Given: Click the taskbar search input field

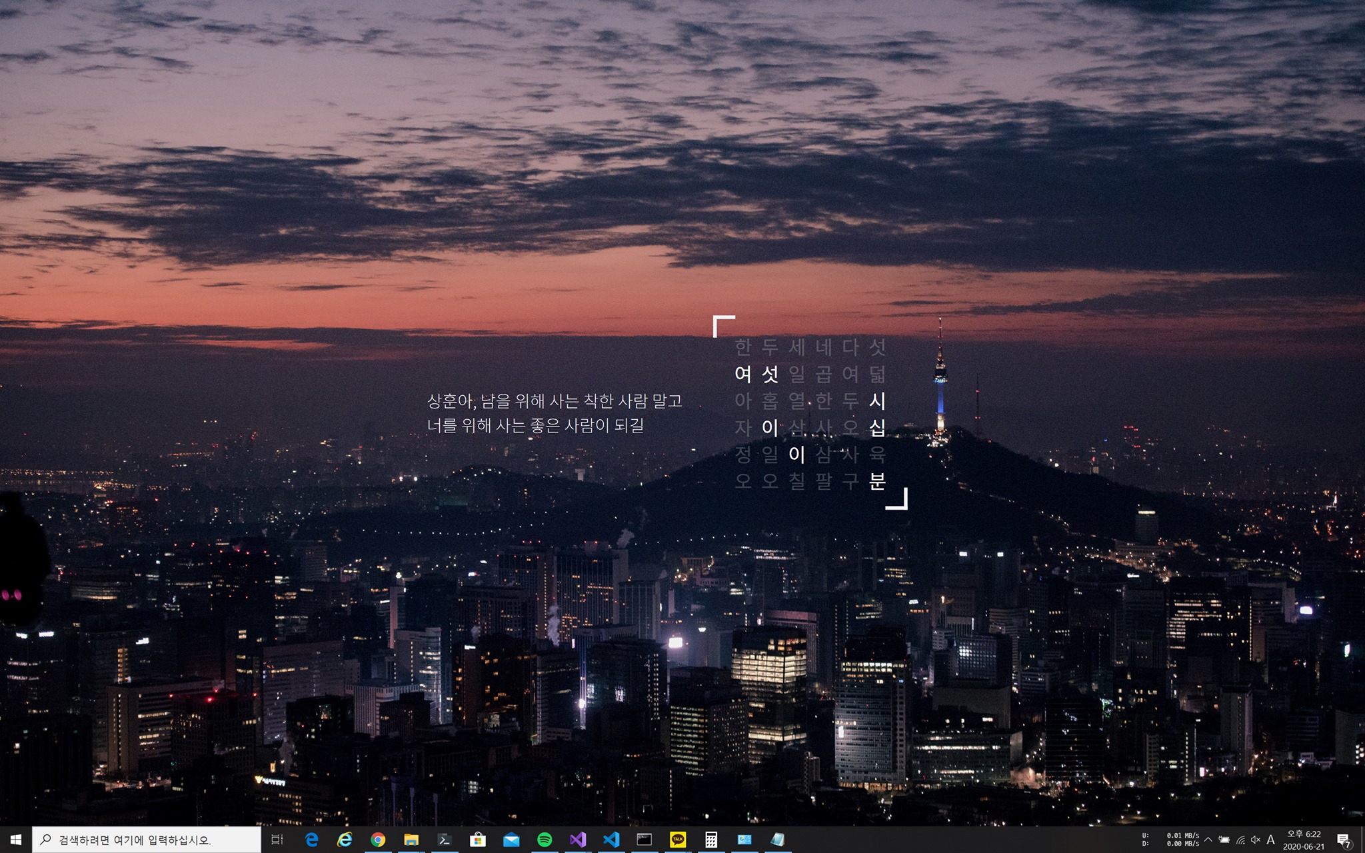Looking at the screenshot, I should click(147, 840).
